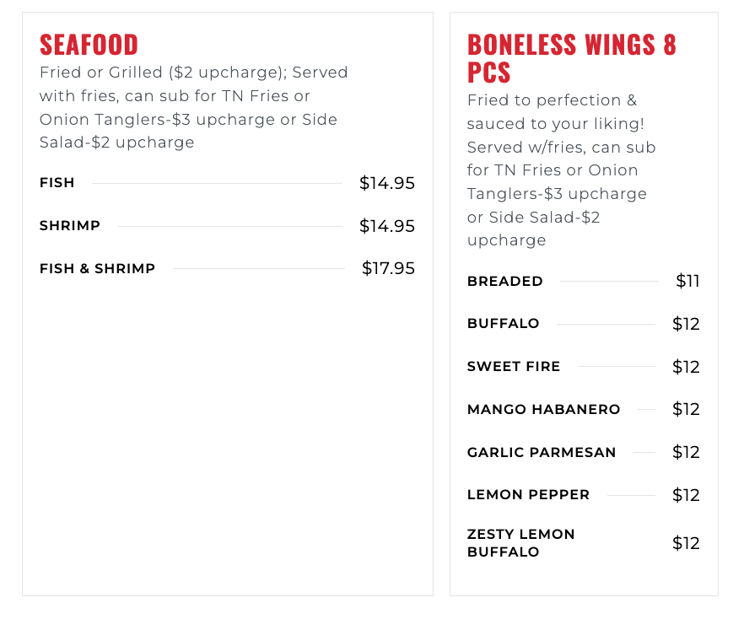Click the $17.95 Fish & Shrimp price
This screenshot has width=744, height=619.
click(388, 268)
